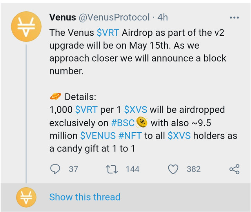View the 144 retweet count

[133, 169]
